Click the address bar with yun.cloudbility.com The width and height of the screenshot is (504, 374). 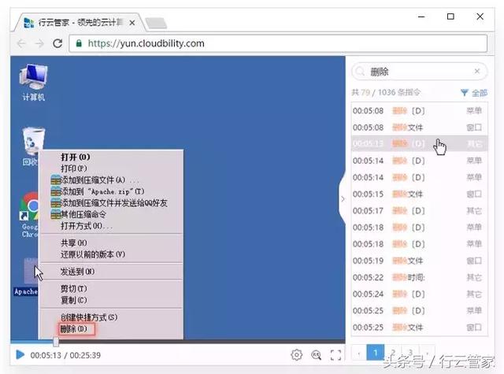278,43
